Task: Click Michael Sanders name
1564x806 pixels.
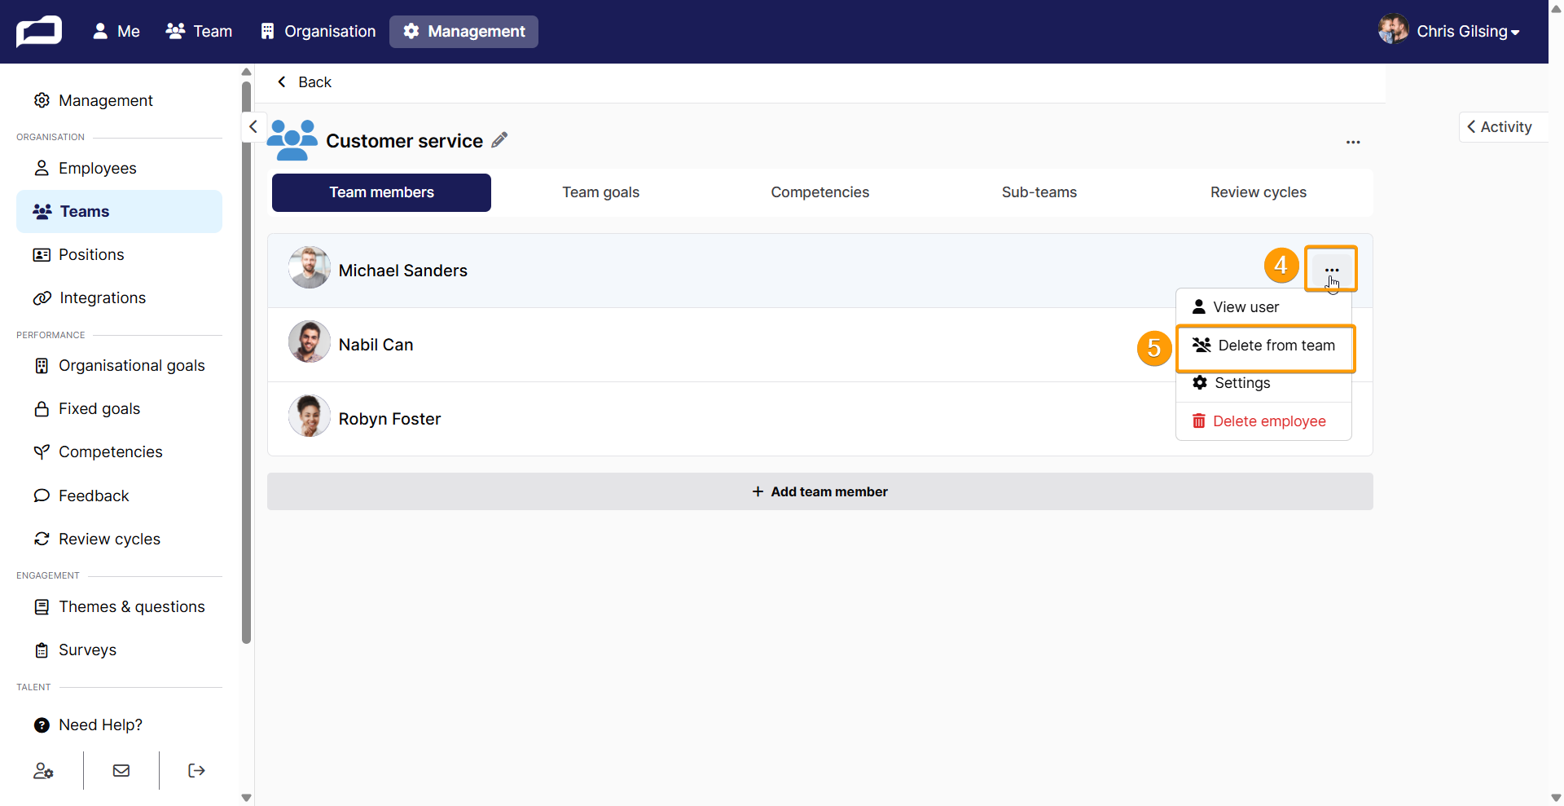Action: (403, 271)
